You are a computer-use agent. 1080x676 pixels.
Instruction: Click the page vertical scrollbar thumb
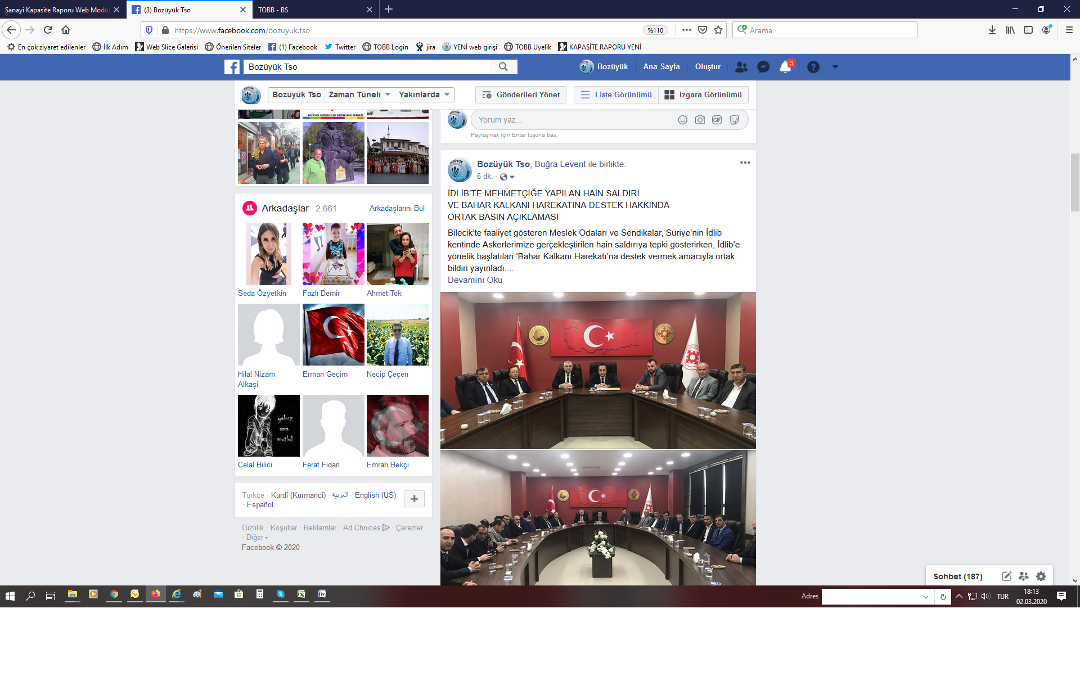1075,182
